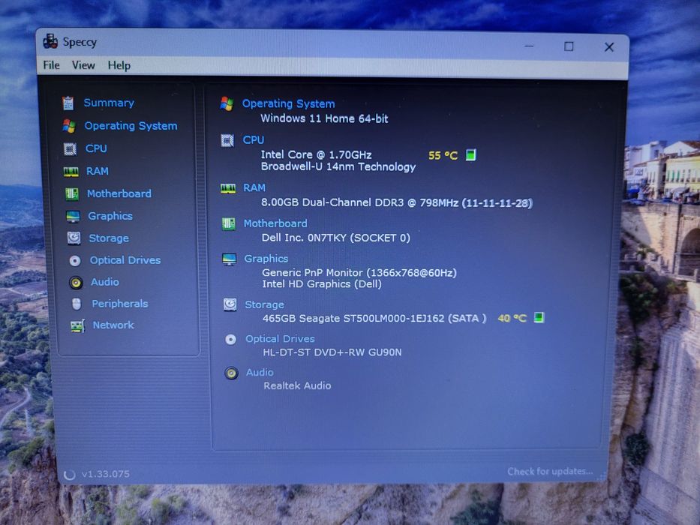The height and width of the screenshot is (525, 700).
Task: Open the File menu
Action: (x=51, y=65)
